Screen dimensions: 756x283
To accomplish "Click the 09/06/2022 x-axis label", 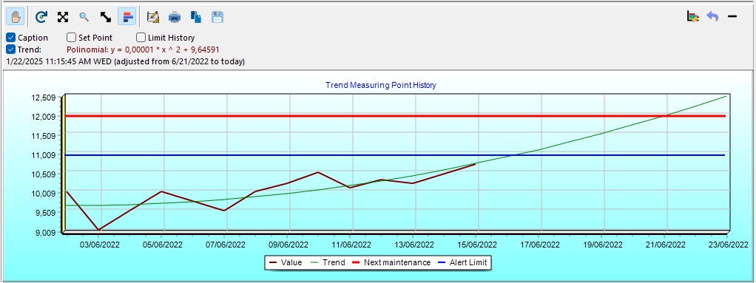I will pos(288,245).
